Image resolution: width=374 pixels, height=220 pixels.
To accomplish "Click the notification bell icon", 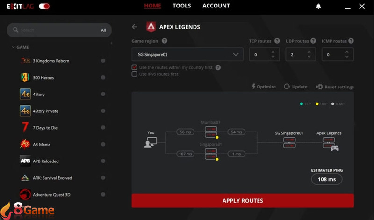I will point(319,7).
